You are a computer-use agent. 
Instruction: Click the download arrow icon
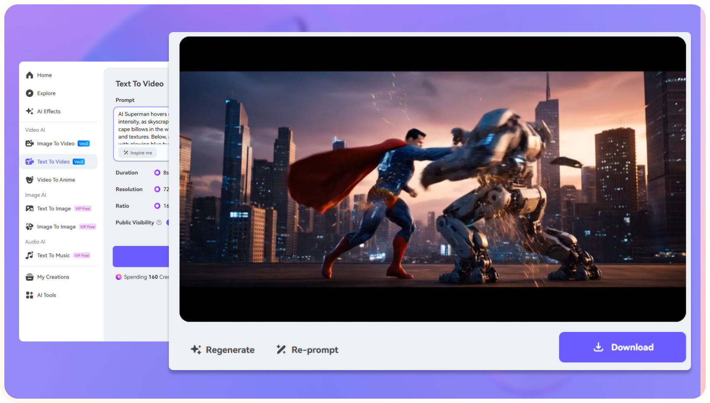[x=598, y=347]
